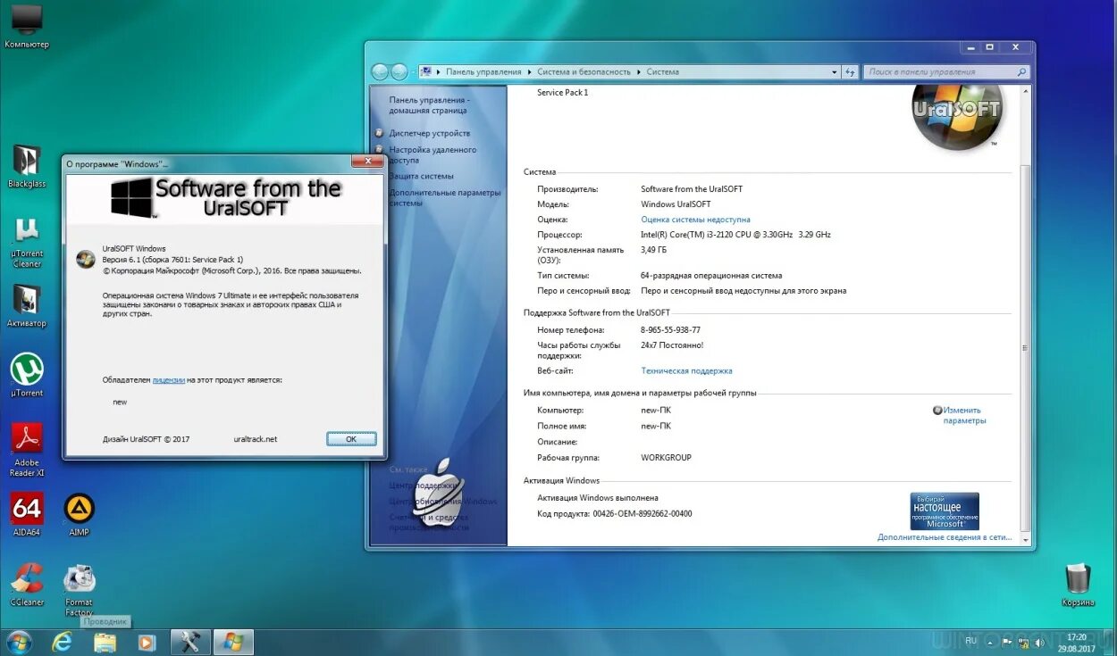Open Панель управления домашняя страница

pyautogui.click(x=429, y=105)
